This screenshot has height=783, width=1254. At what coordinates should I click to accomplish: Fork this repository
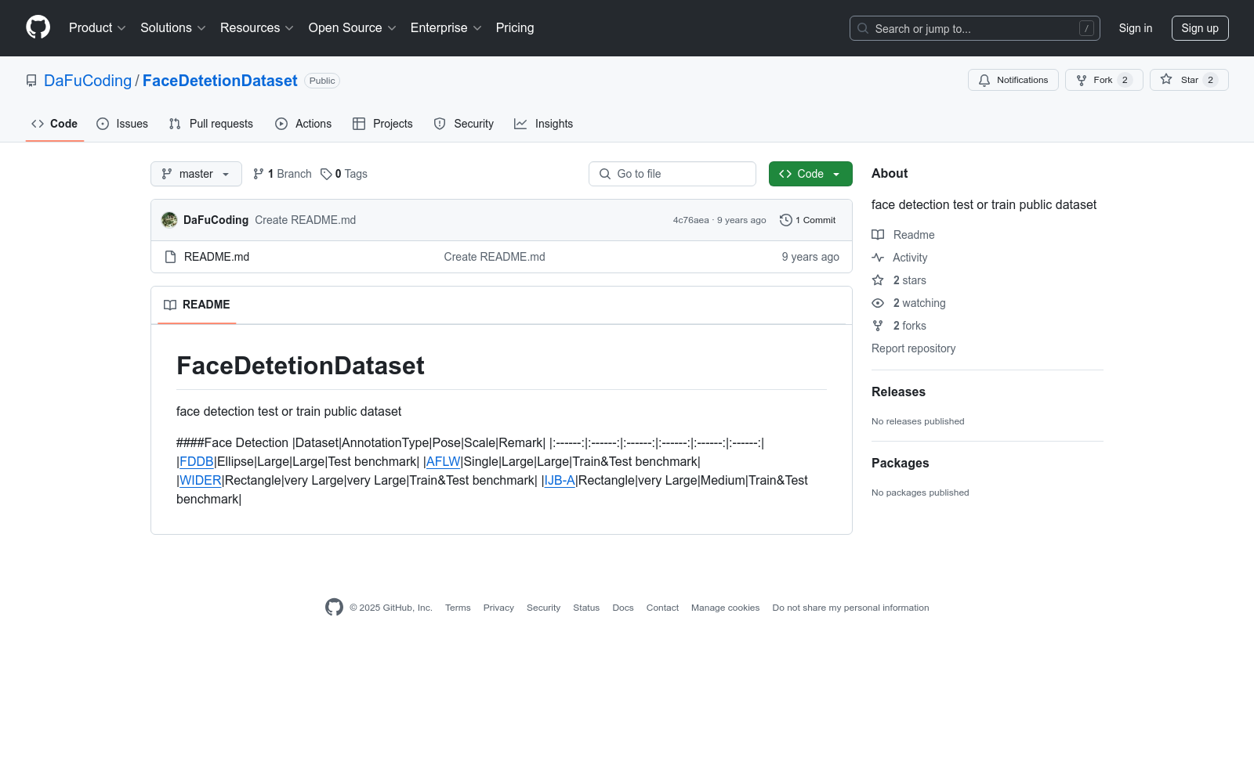(1104, 80)
